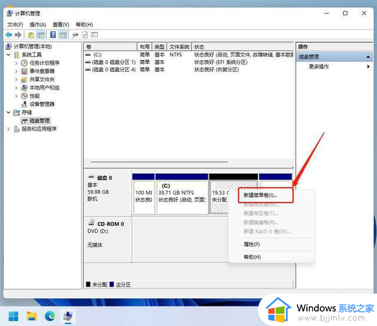Viewport: 377px width, 326px height.
Task: Select 性能 tree item
Action: click(34, 96)
